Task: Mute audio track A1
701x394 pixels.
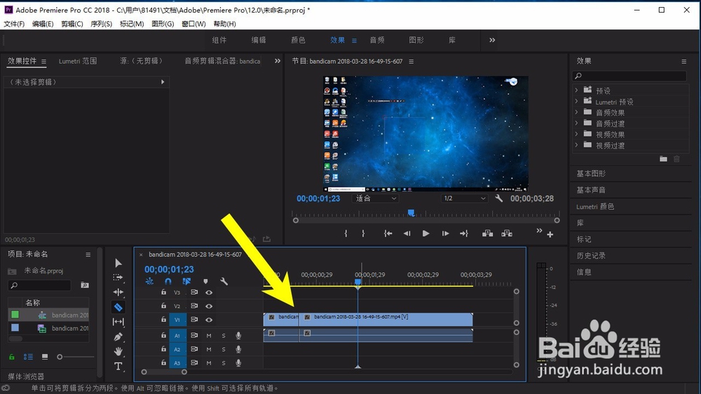Action: (209, 335)
